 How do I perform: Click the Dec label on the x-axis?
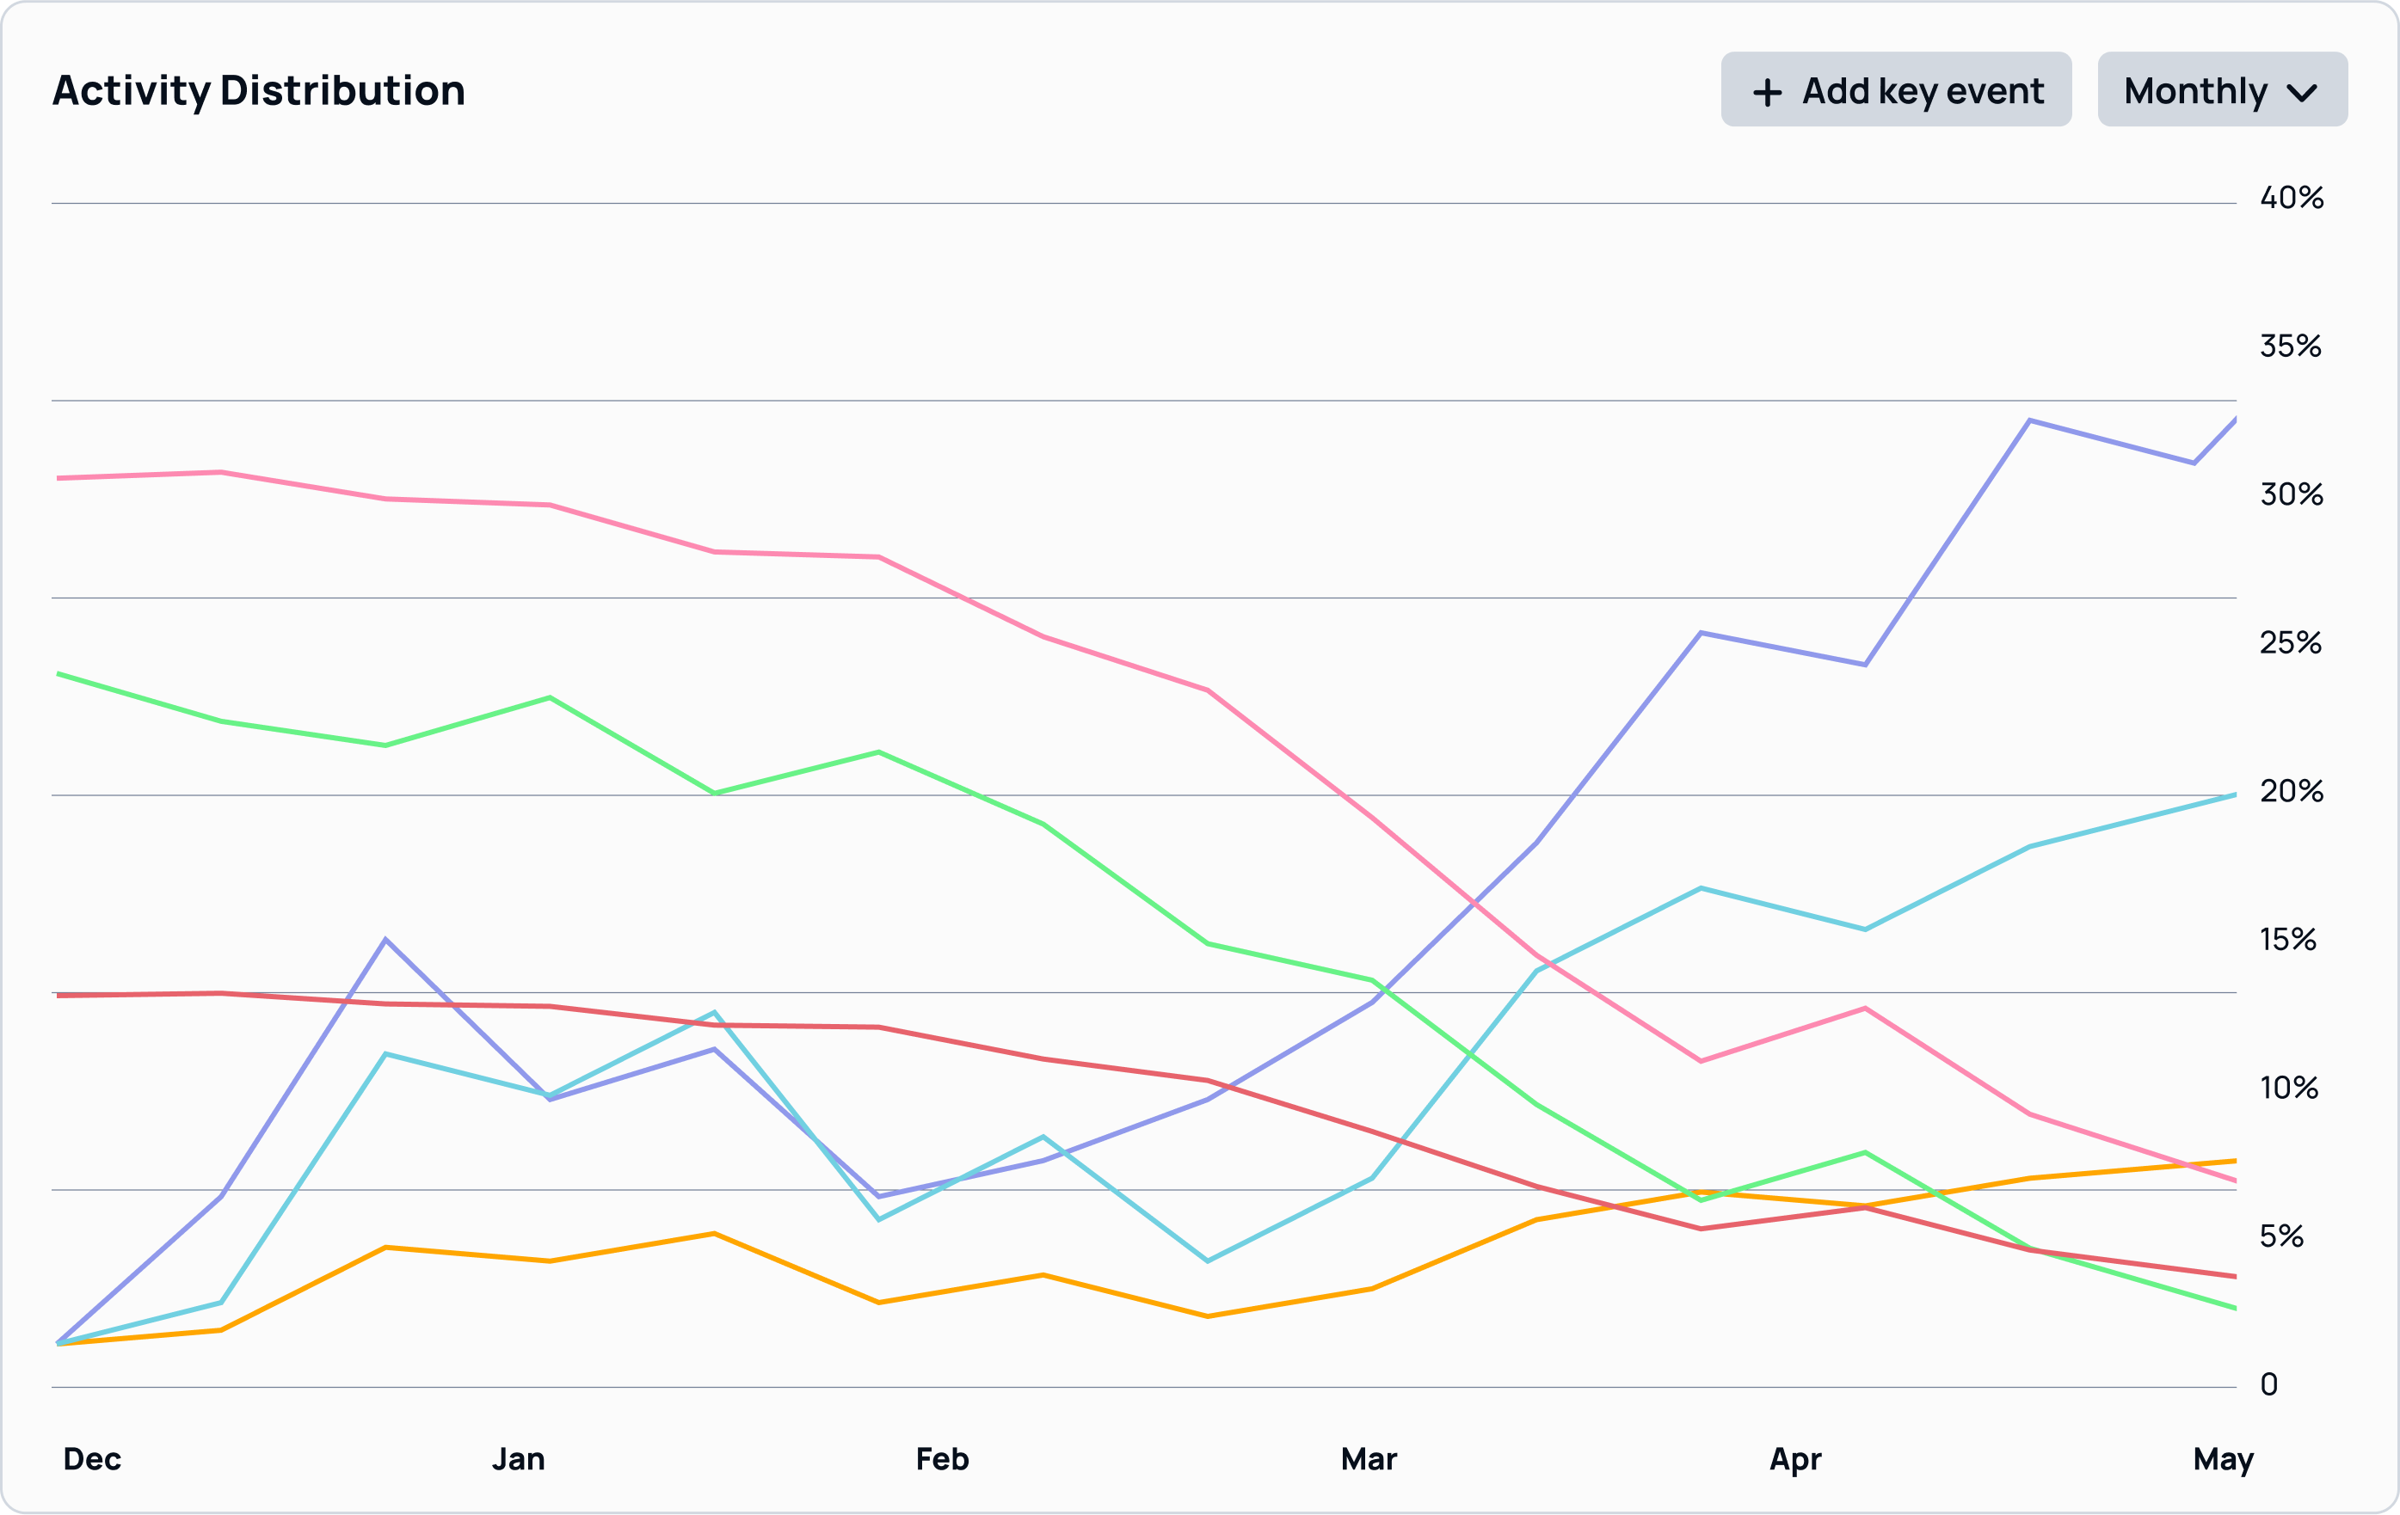pyautogui.click(x=92, y=1459)
